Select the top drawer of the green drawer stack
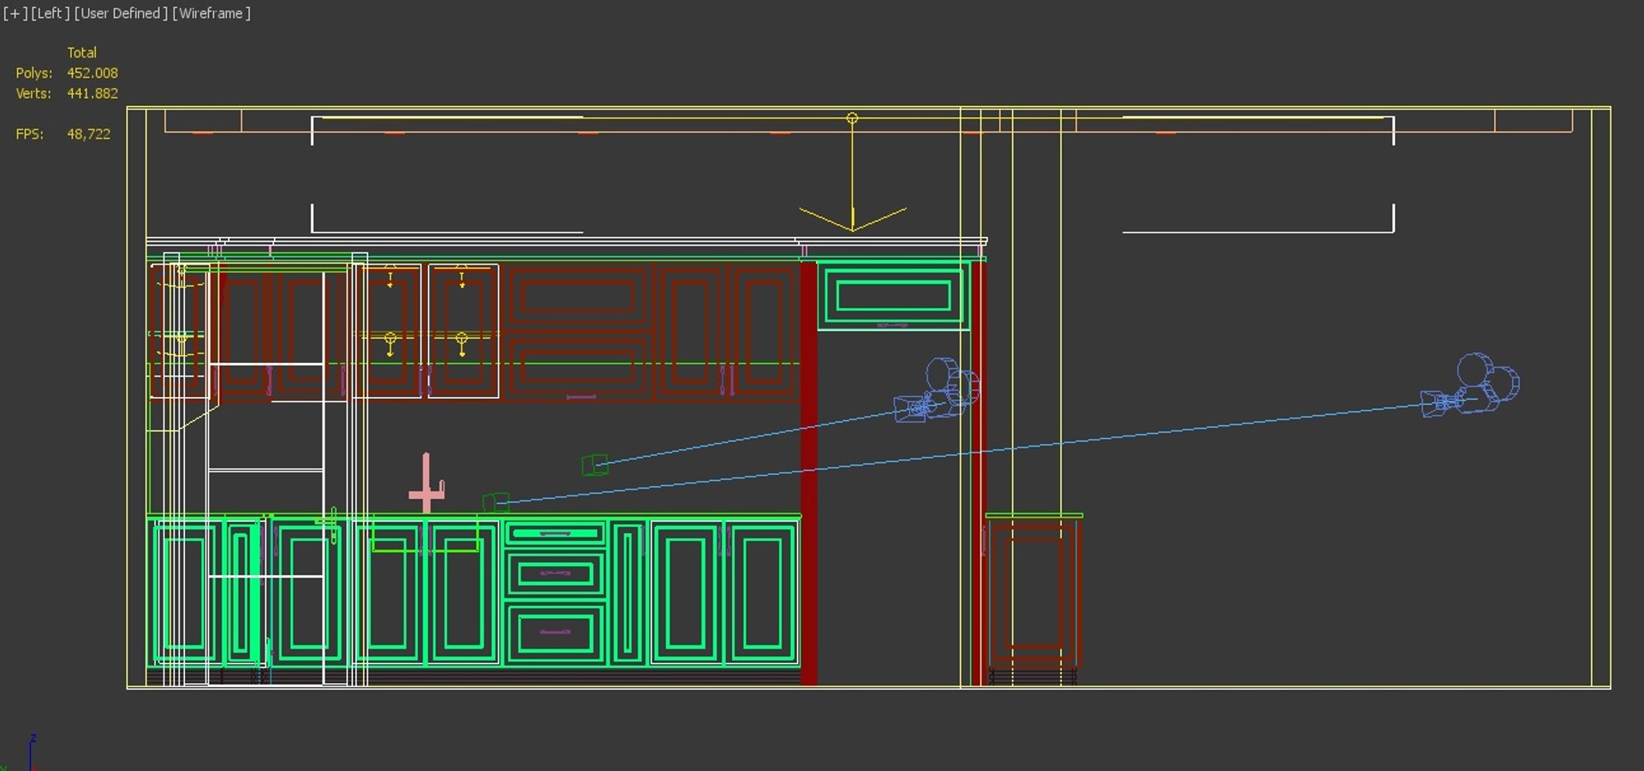Image resolution: width=1644 pixels, height=771 pixels. tap(556, 534)
